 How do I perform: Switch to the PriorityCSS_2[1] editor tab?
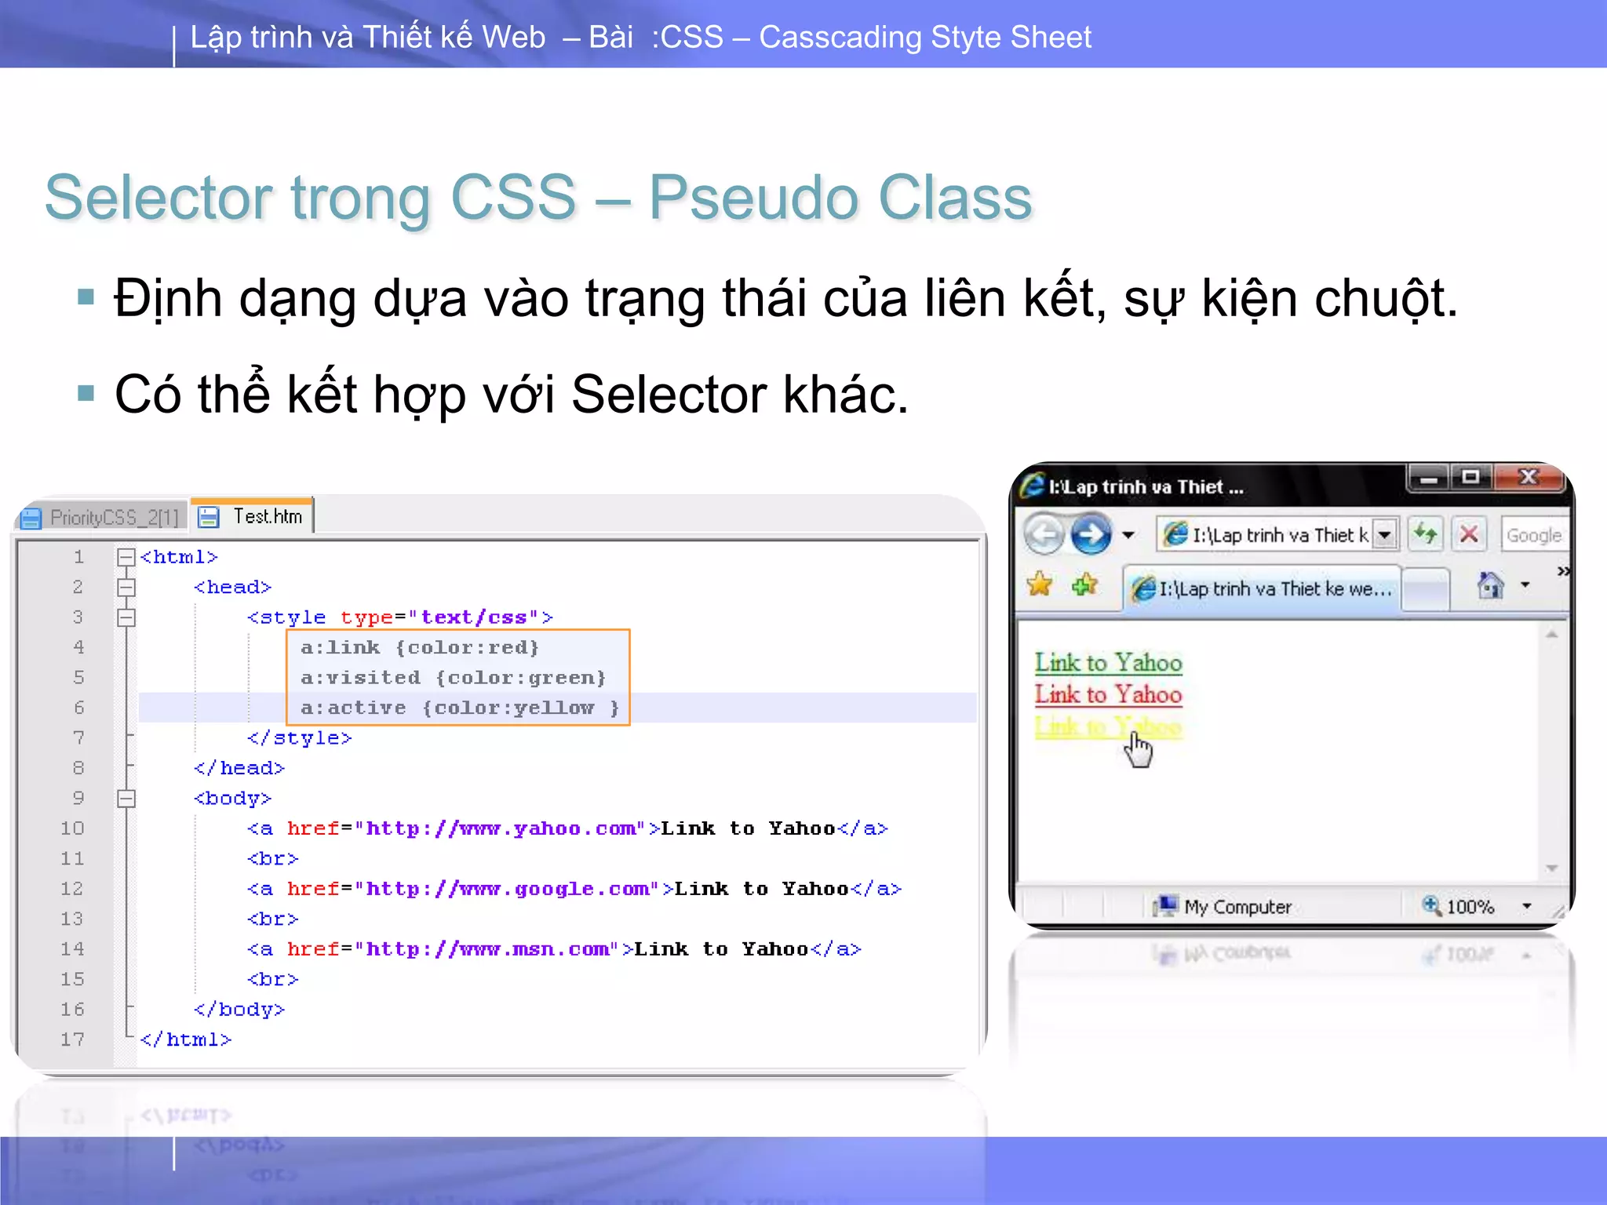102,517
